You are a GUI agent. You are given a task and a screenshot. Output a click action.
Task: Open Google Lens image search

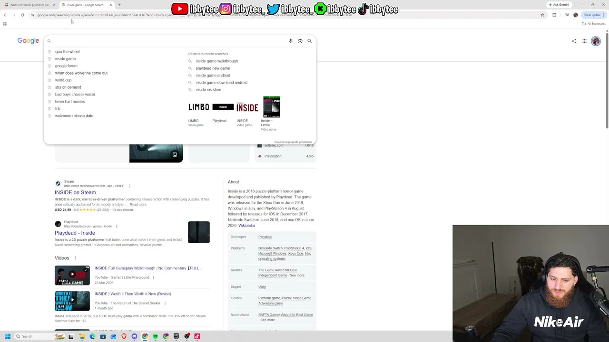pos(300,41)
